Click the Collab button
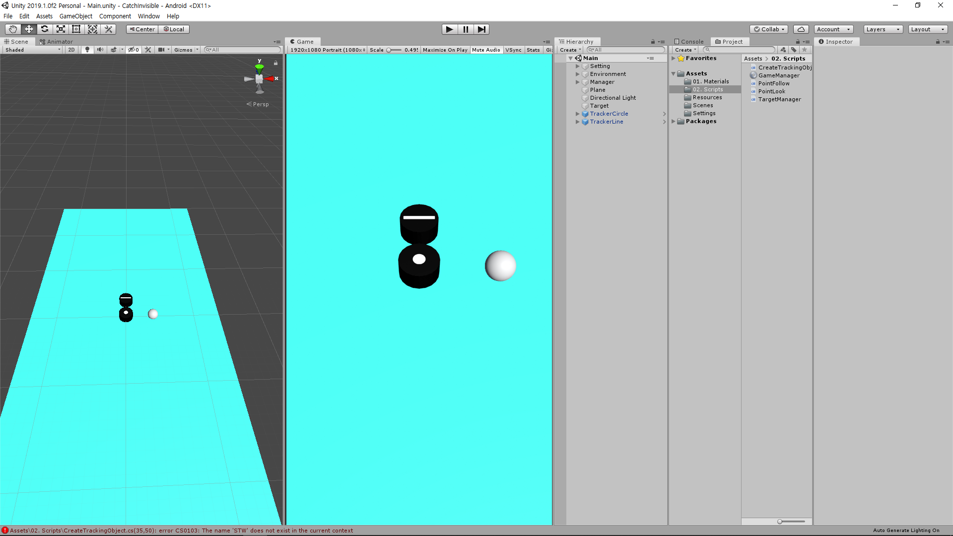The image size is (953, 536). pyautogui.click(x=769, y=29)
